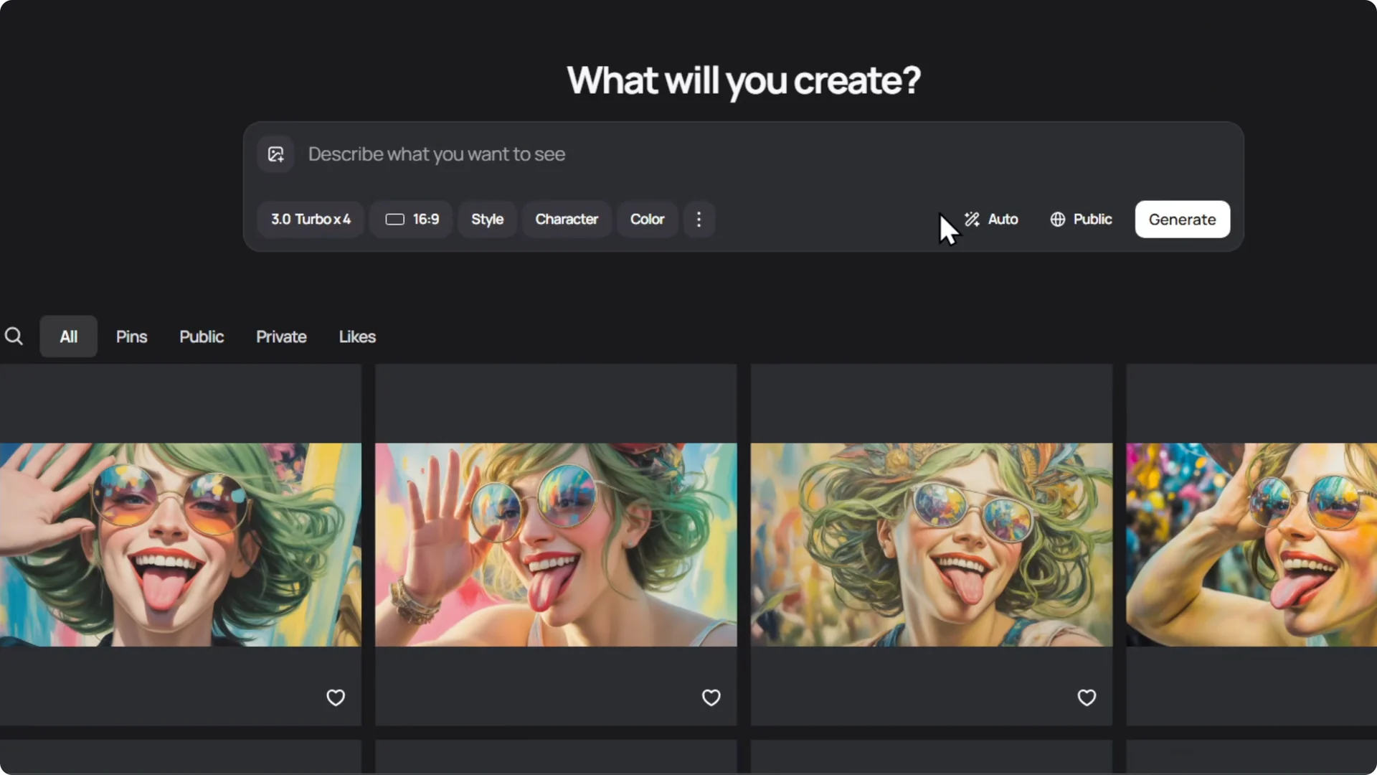Open the first generated image thumbnail

pos(179,544)
